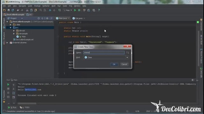
Task: Open the Build menu
Action: coord(54,6)
